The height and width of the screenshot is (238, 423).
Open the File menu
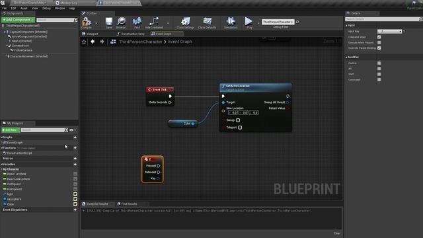[x=5, y=9]
